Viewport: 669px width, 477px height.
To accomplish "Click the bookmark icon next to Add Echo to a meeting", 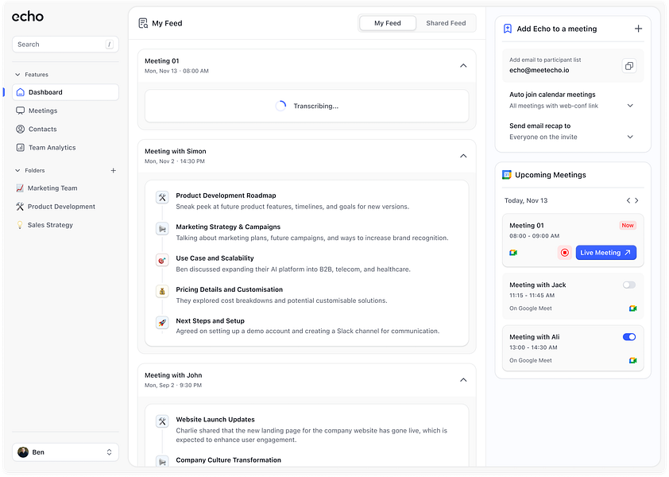I will tap(507, 29).
